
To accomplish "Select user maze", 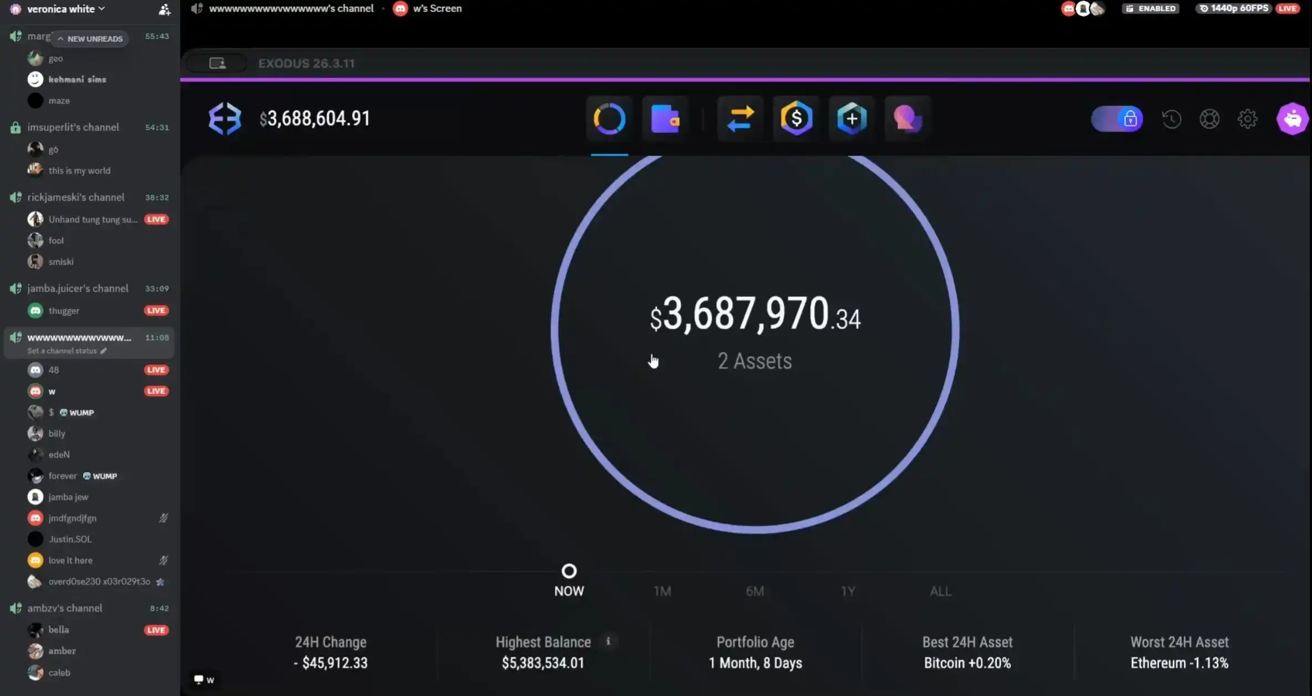I will pos(59,101).
